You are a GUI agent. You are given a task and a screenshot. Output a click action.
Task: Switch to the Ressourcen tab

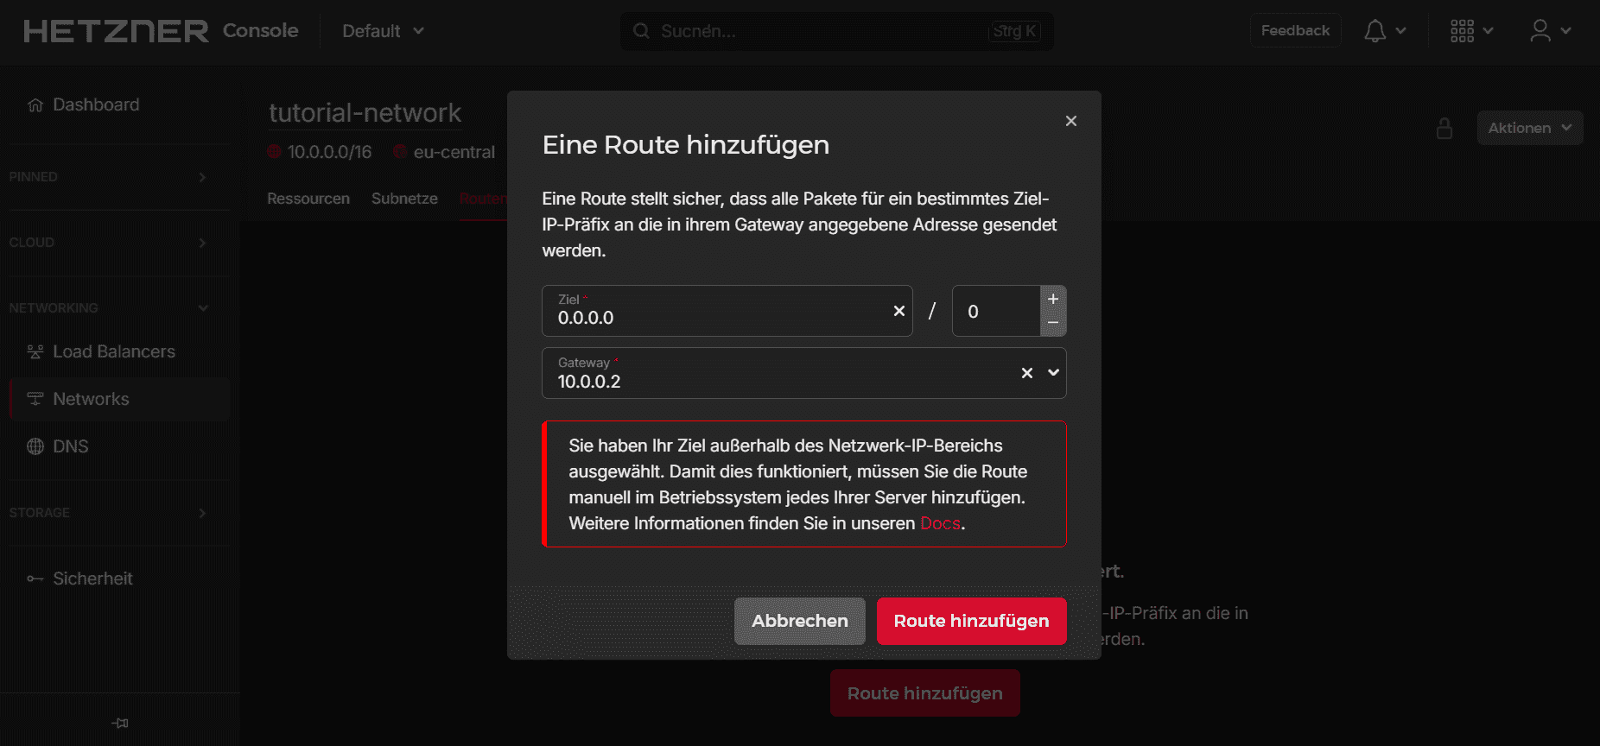pyautogui.click(x=308, y=199)
